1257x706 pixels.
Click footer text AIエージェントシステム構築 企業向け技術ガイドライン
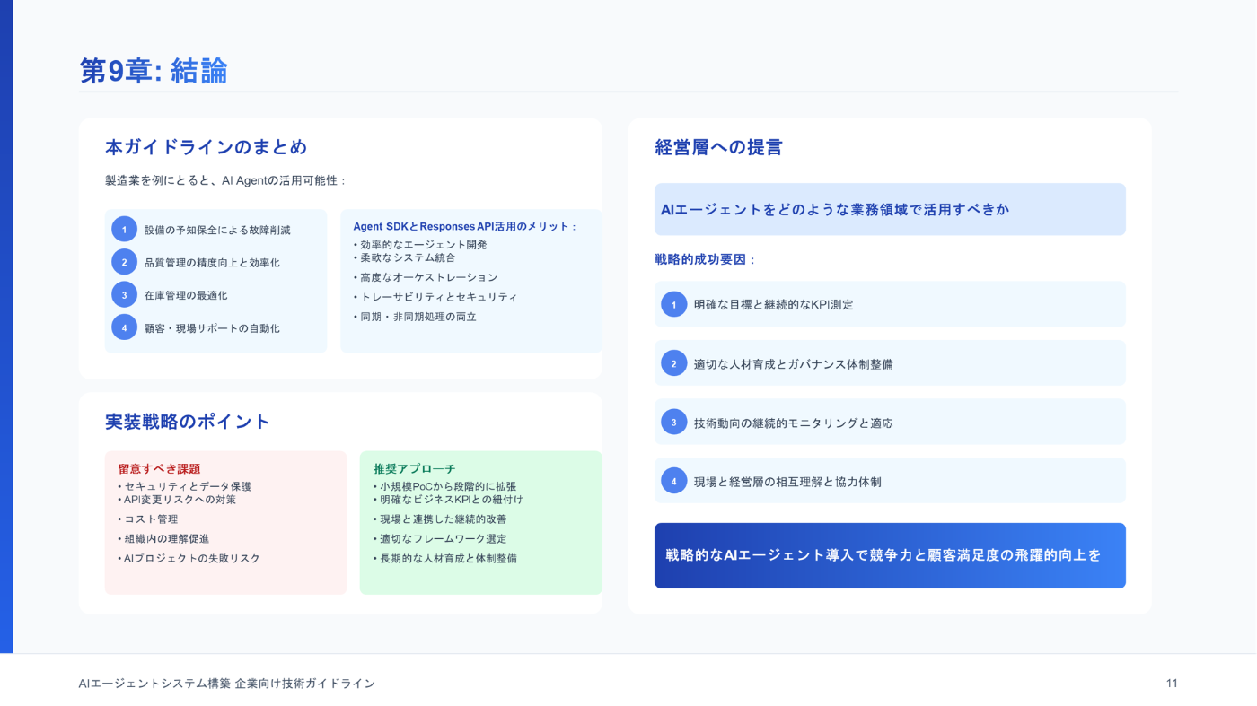tap(227, 684)
